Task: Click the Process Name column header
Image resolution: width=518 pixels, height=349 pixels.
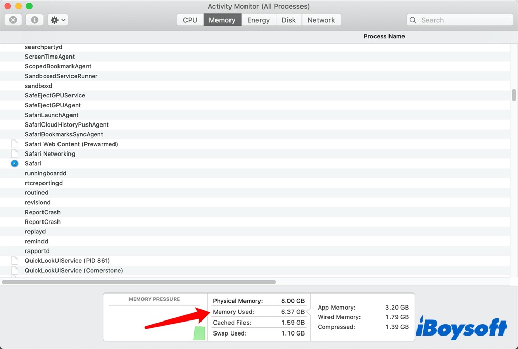Action: [x=384, y=36]
